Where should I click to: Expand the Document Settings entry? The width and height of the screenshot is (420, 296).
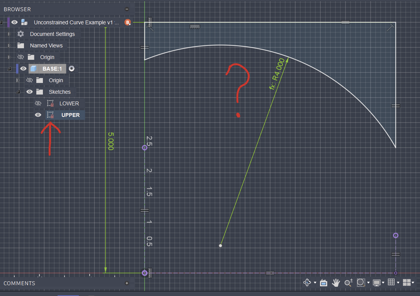click(x=9, y=34)
